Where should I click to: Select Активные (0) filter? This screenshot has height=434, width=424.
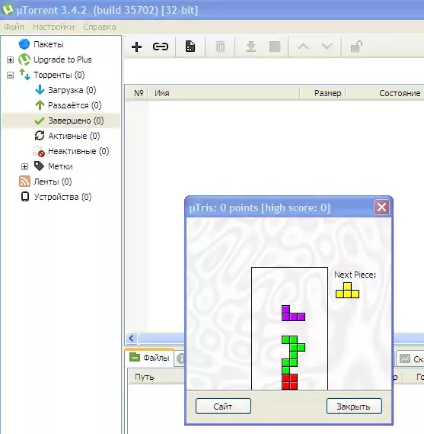74,136
